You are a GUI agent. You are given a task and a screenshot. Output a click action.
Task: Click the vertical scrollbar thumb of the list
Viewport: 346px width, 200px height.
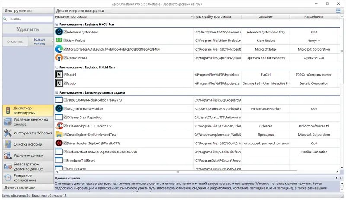coord(342,51)
